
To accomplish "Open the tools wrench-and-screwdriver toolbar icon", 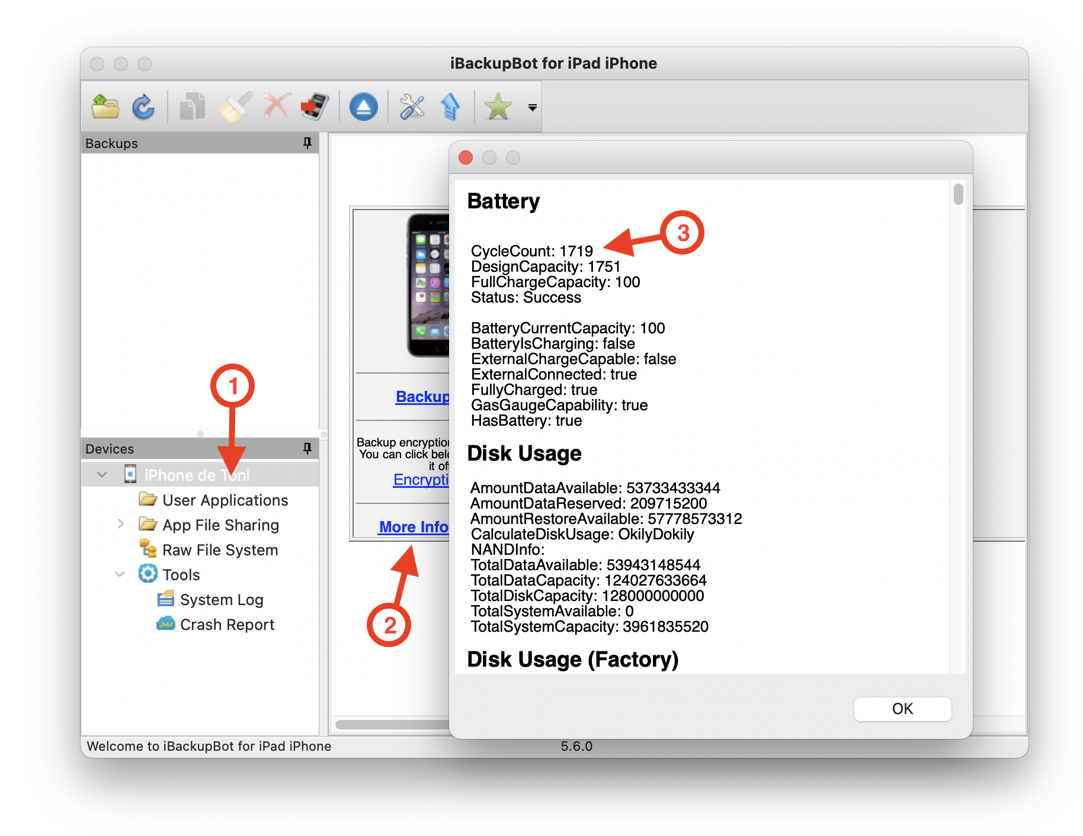I will (412, 107).
